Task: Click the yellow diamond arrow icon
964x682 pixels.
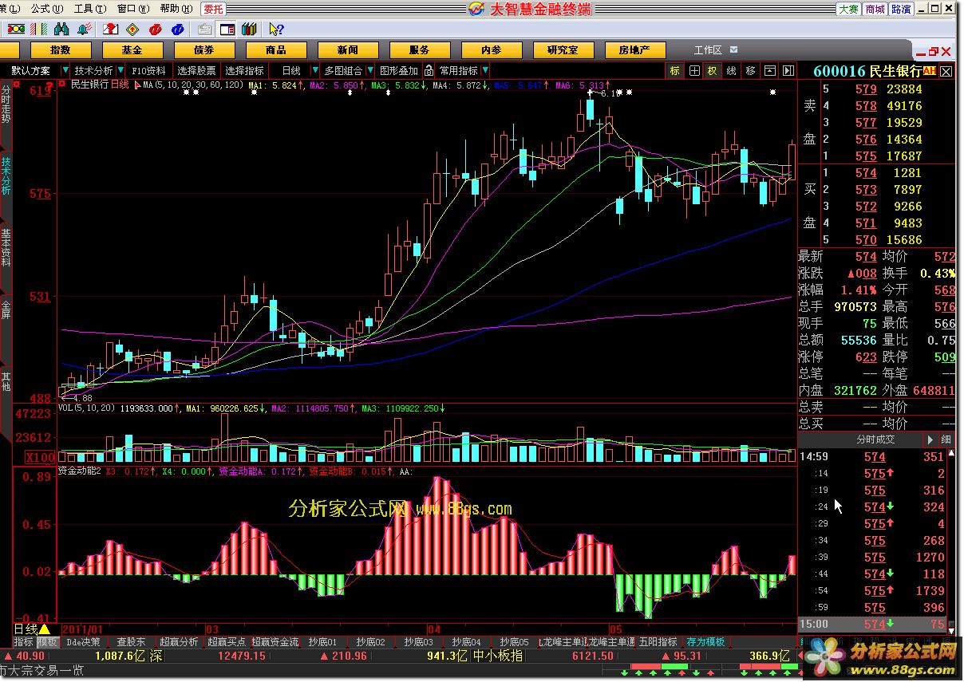Action: pos(132,30)
